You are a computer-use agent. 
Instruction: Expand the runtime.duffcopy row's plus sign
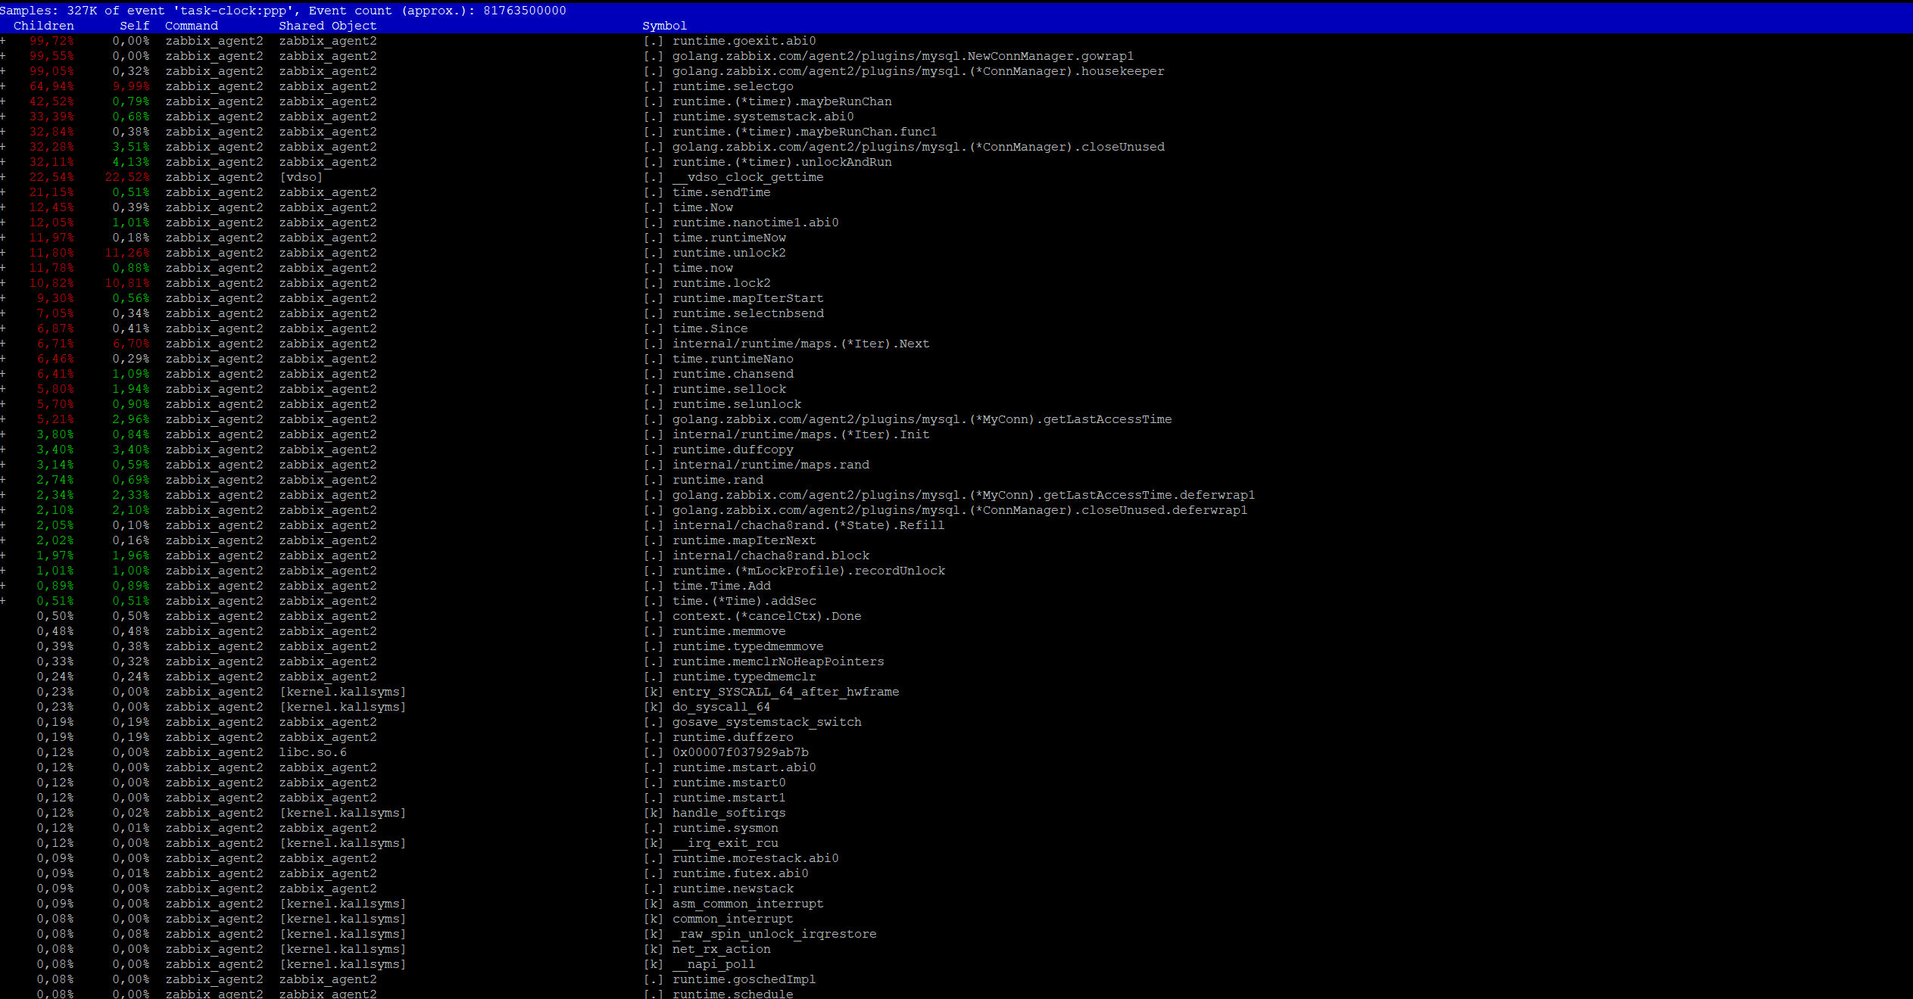pos(3,450)
